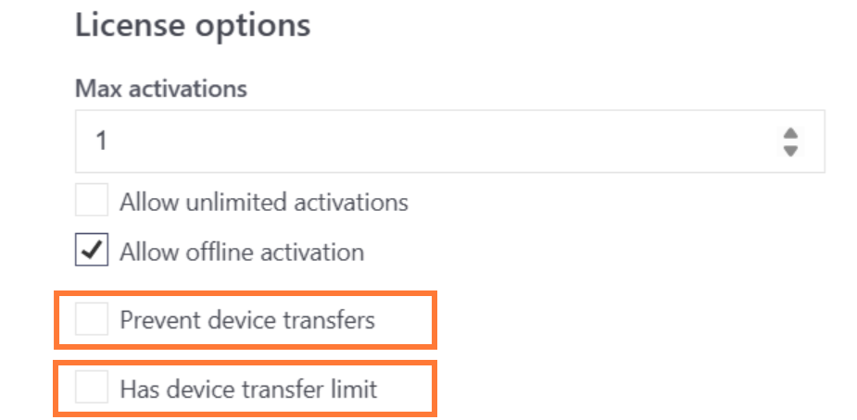Click inside the Max activations number field

[x=417, y=142]
